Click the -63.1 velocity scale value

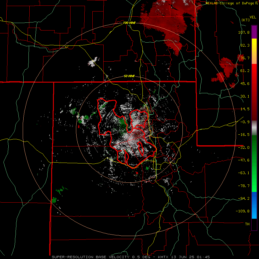[x=244, y=173]
